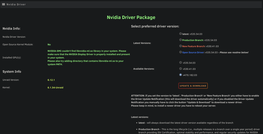
Task: Click the Latest Versions: row label
Action: click(142, 43)
